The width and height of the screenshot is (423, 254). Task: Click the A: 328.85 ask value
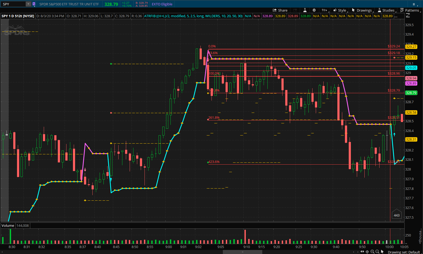tap(142, 6)
